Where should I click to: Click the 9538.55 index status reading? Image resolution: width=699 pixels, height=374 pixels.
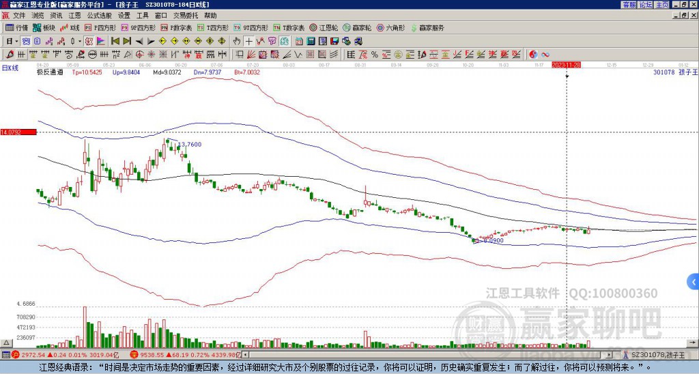point(151,355)
